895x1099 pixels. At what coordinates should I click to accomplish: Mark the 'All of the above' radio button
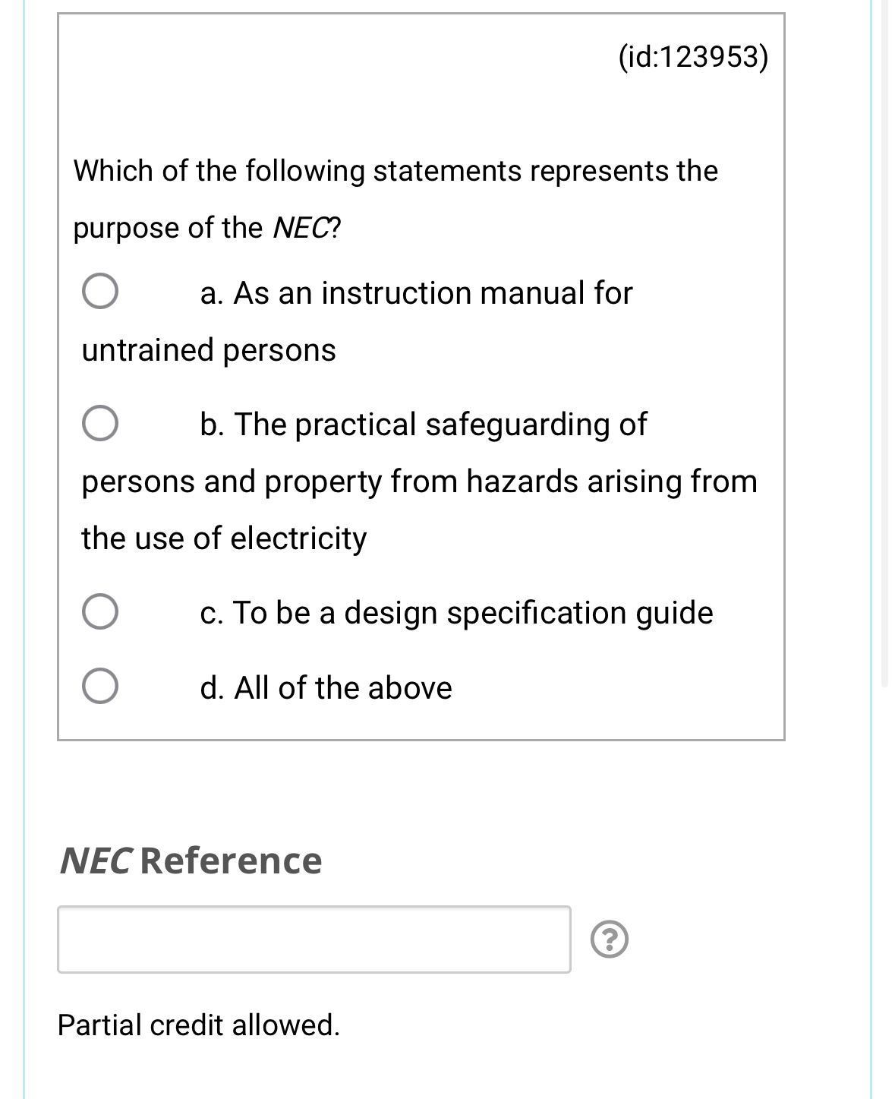[x=100, y=687]
